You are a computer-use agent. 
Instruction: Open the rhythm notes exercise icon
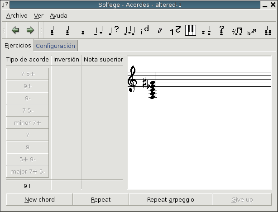click(237, 31)
